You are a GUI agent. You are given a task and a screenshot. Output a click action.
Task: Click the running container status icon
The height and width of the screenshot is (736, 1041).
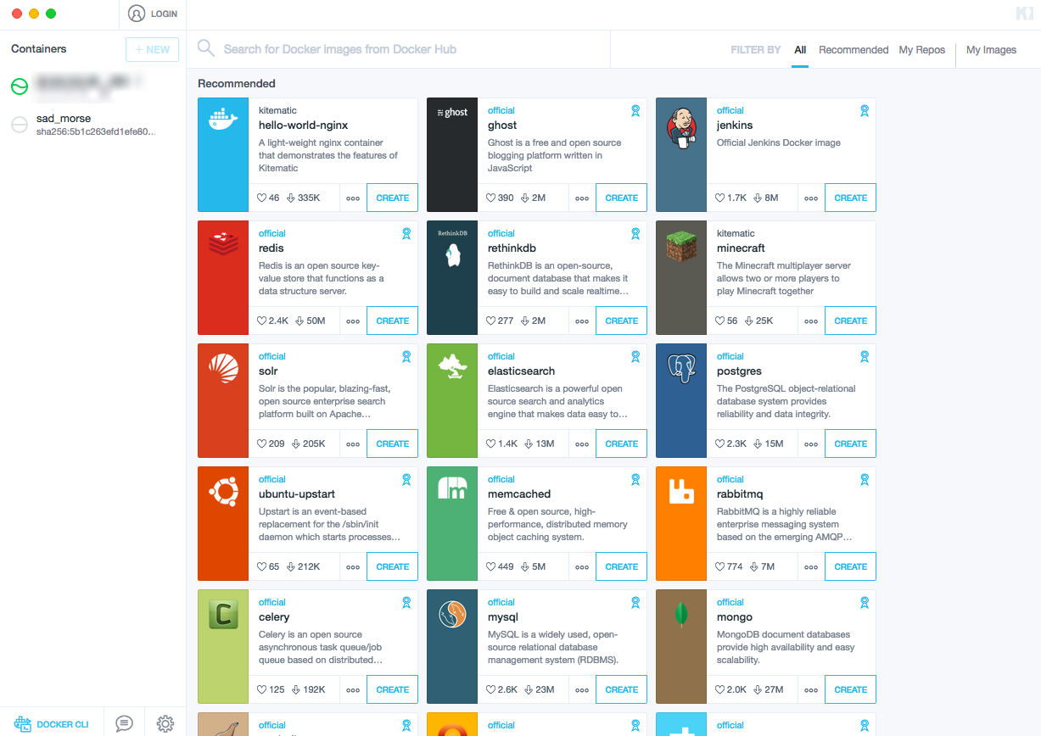(x=20, y=86)
